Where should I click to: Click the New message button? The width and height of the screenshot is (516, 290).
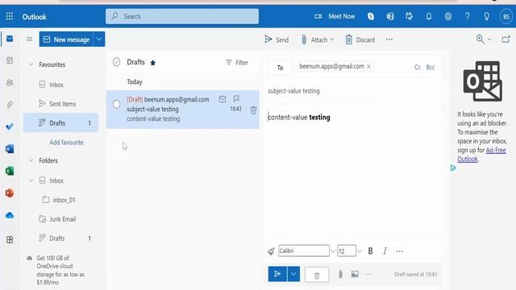(x=66, y=39)
